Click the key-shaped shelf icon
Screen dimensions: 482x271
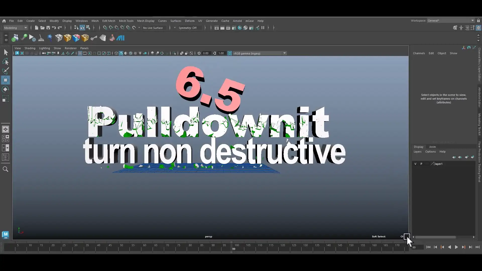coord(94,38)
